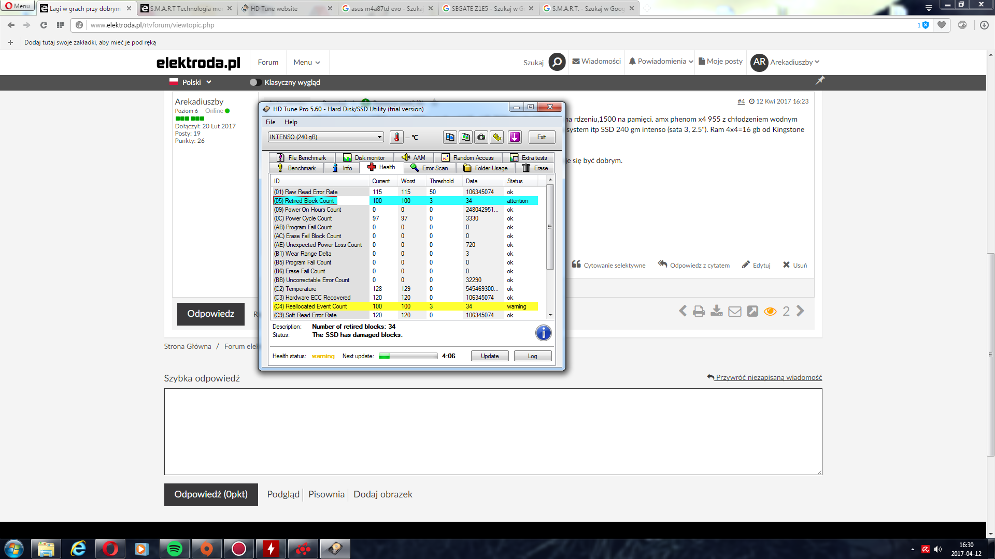Viewport: 995px width, 559px height.
Task: Click the Edytuj post link
Action: [x=756, y=265]
